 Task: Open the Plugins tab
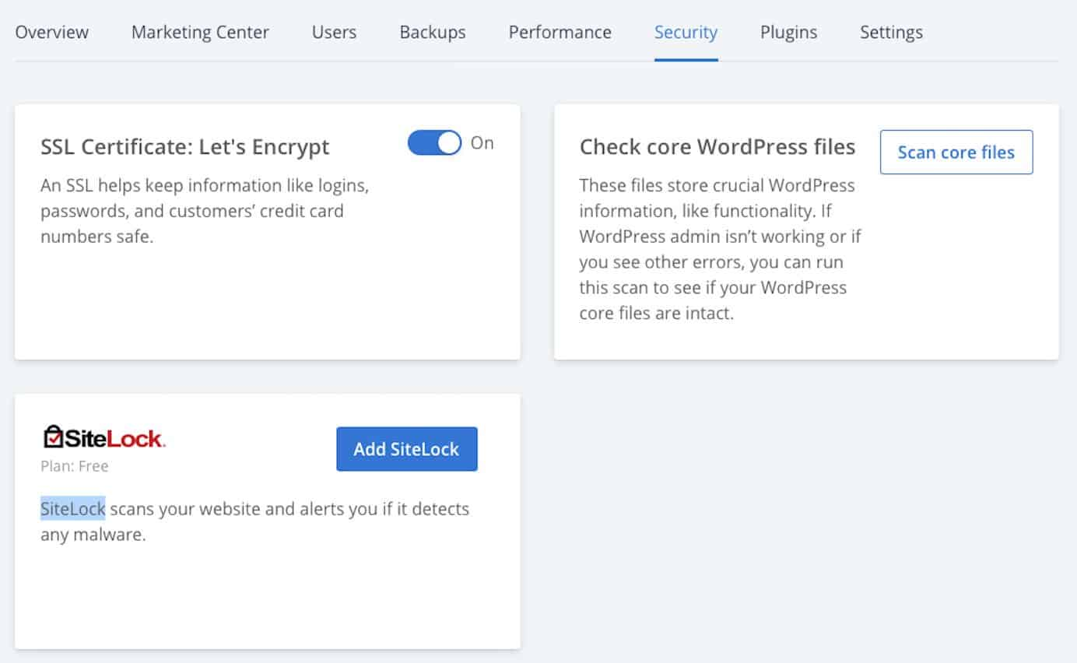click(x=788, y=32)
